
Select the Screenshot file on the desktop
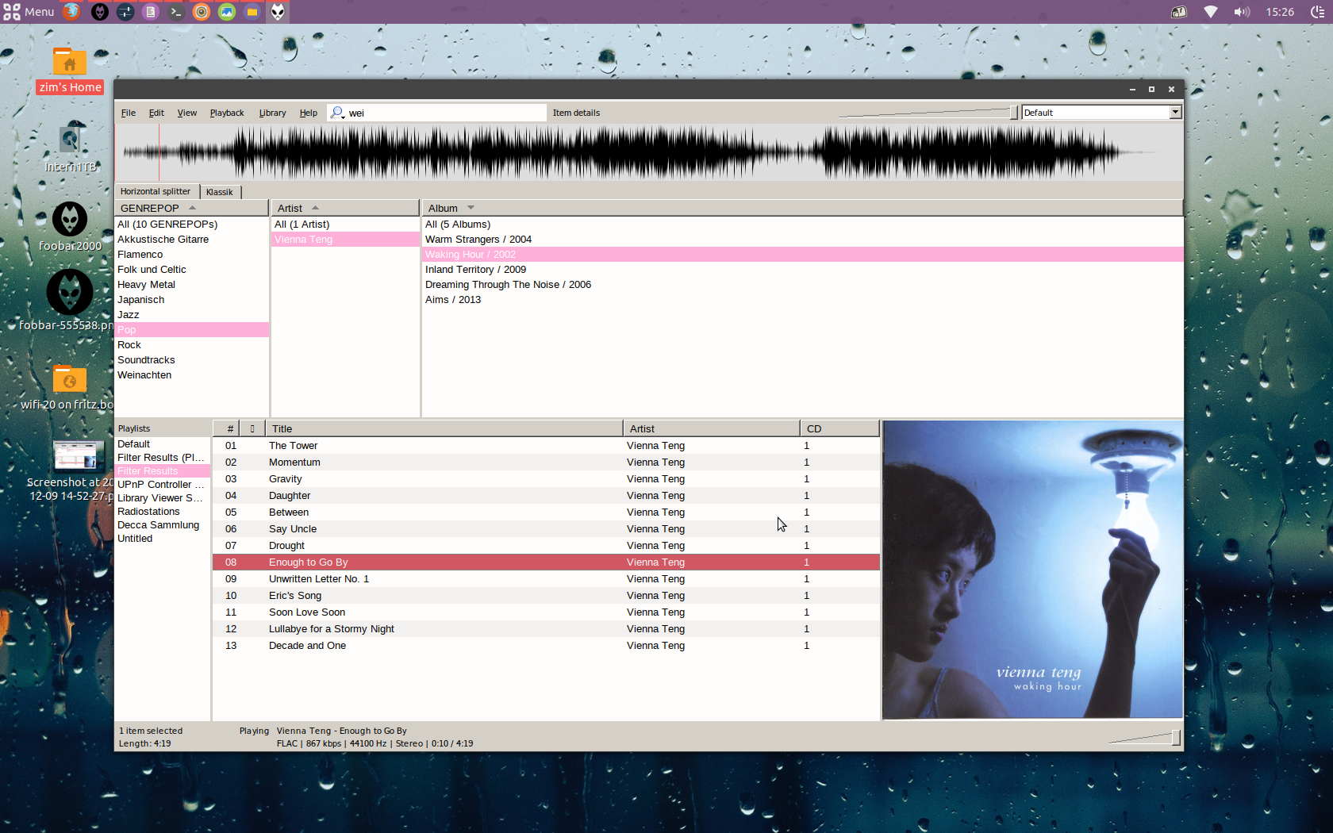(71, 471)
